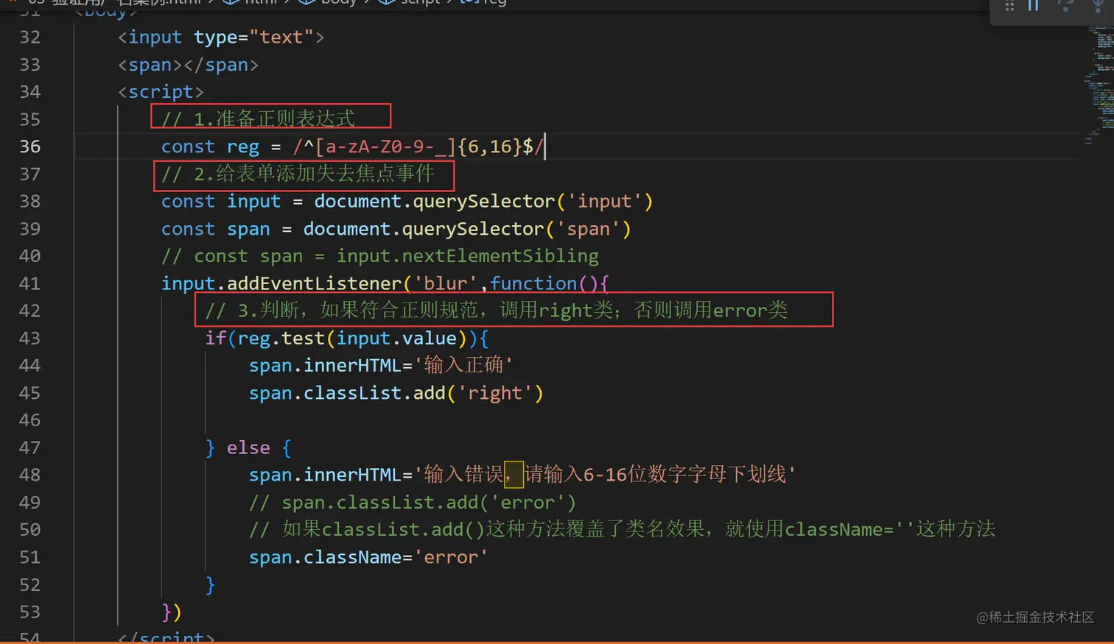Click the closing '})' on line 53

[x=172, y=612]
